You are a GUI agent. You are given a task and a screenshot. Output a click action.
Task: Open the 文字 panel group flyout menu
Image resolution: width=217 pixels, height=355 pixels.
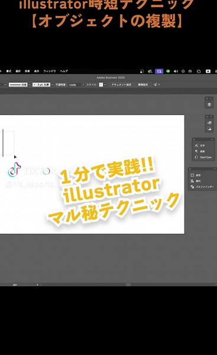[x=212, y=139]
